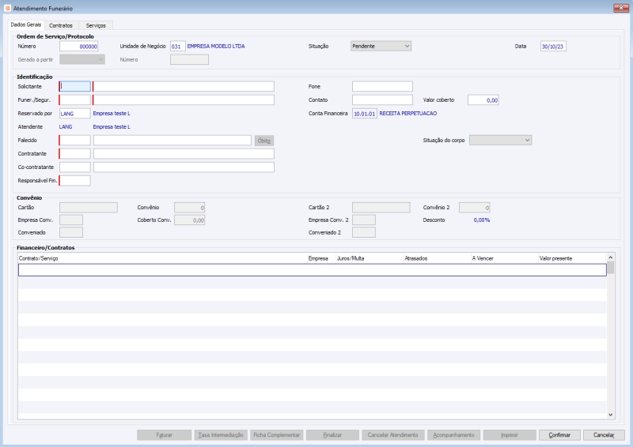
Task: Expand the Gerado a partir dropdown
Action: click(x=82, y=60)
